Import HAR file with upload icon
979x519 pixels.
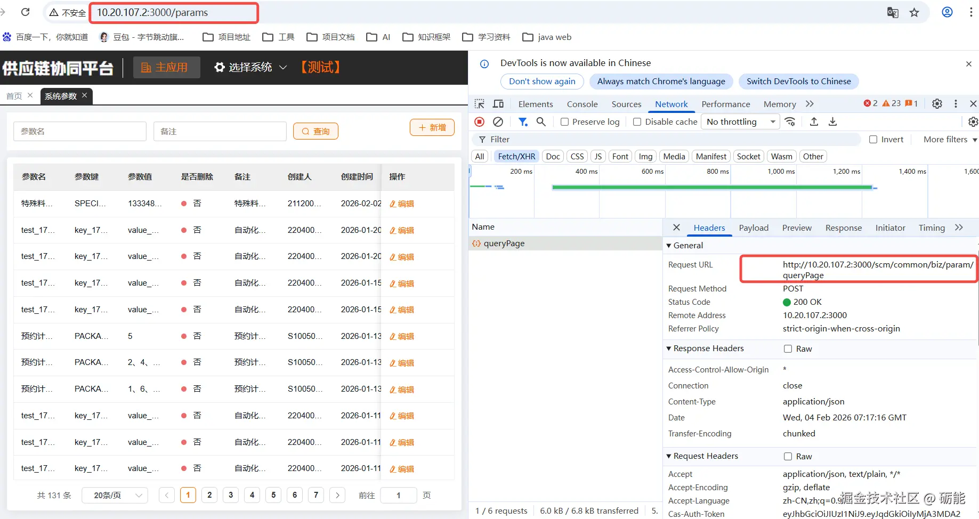tap(814, 122)
